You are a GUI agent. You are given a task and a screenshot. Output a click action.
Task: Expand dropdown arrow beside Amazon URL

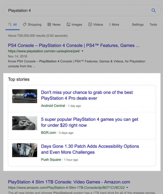(x=127, y=188)
